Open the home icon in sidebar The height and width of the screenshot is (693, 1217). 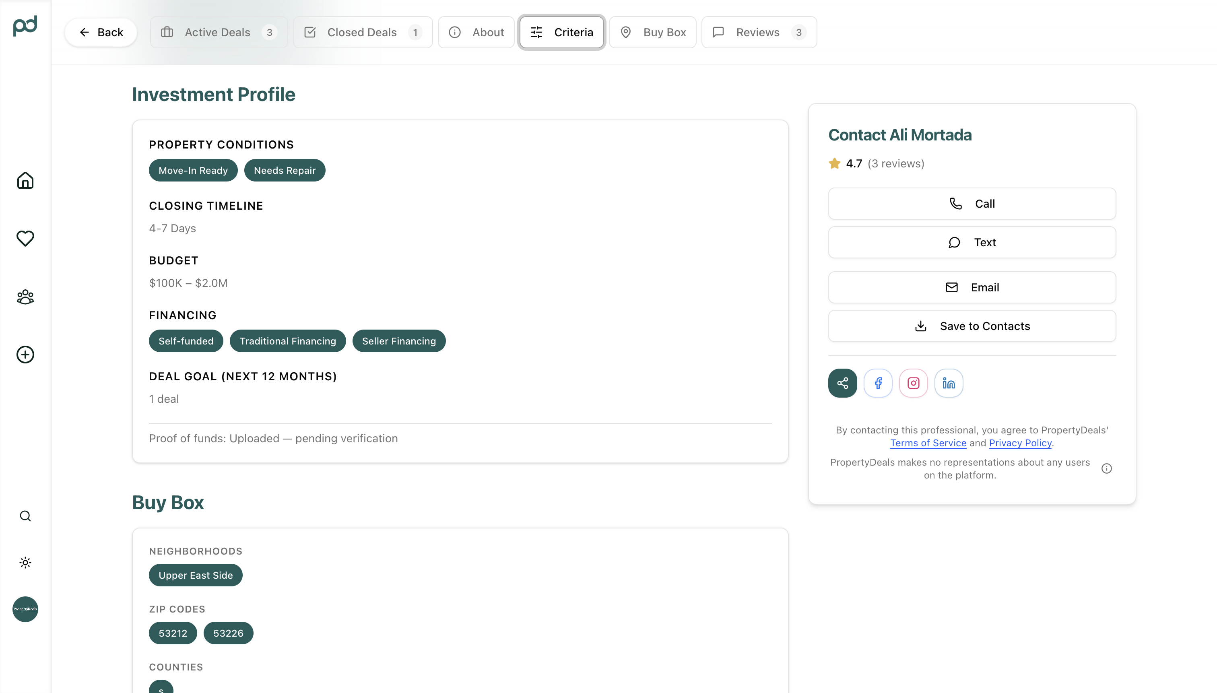point(25,180)
